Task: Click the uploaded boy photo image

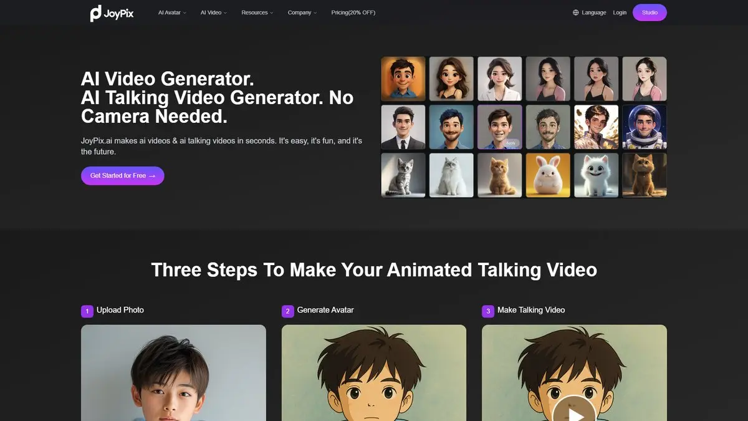Action: pos(173,373)
